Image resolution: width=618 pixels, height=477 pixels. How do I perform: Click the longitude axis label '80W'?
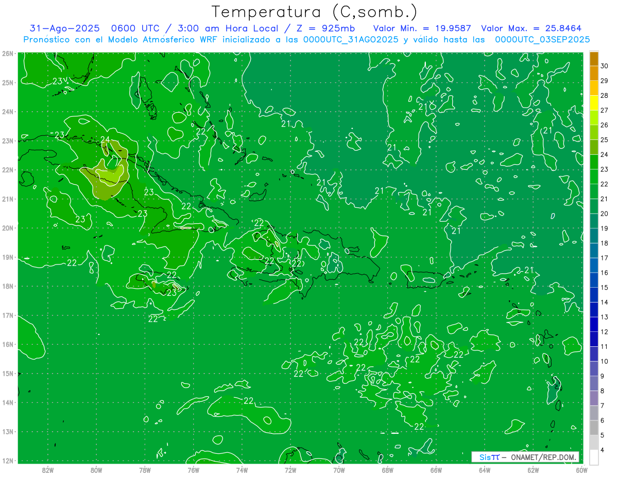96,470
